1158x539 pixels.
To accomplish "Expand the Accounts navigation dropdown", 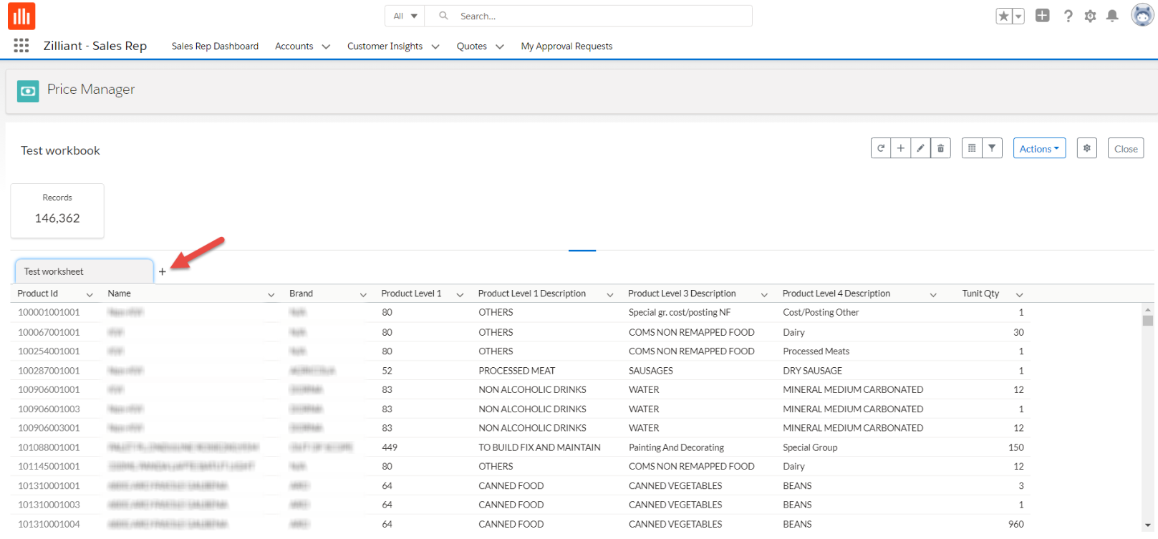I will click(x=326, y=47).
